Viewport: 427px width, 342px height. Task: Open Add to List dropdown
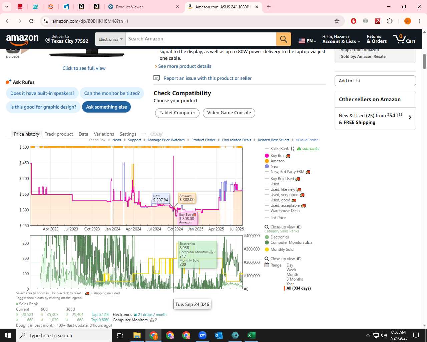point(375,81)
